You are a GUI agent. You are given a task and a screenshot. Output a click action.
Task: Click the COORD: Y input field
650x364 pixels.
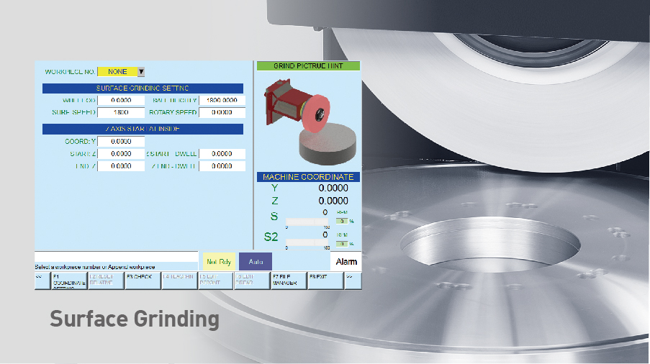coord(121,141)
